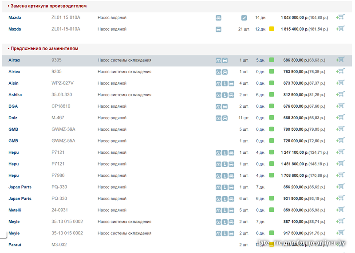
Task: Add Mazda offer at 1 815 400,00 р. to cart
Action: coord(340,29)
